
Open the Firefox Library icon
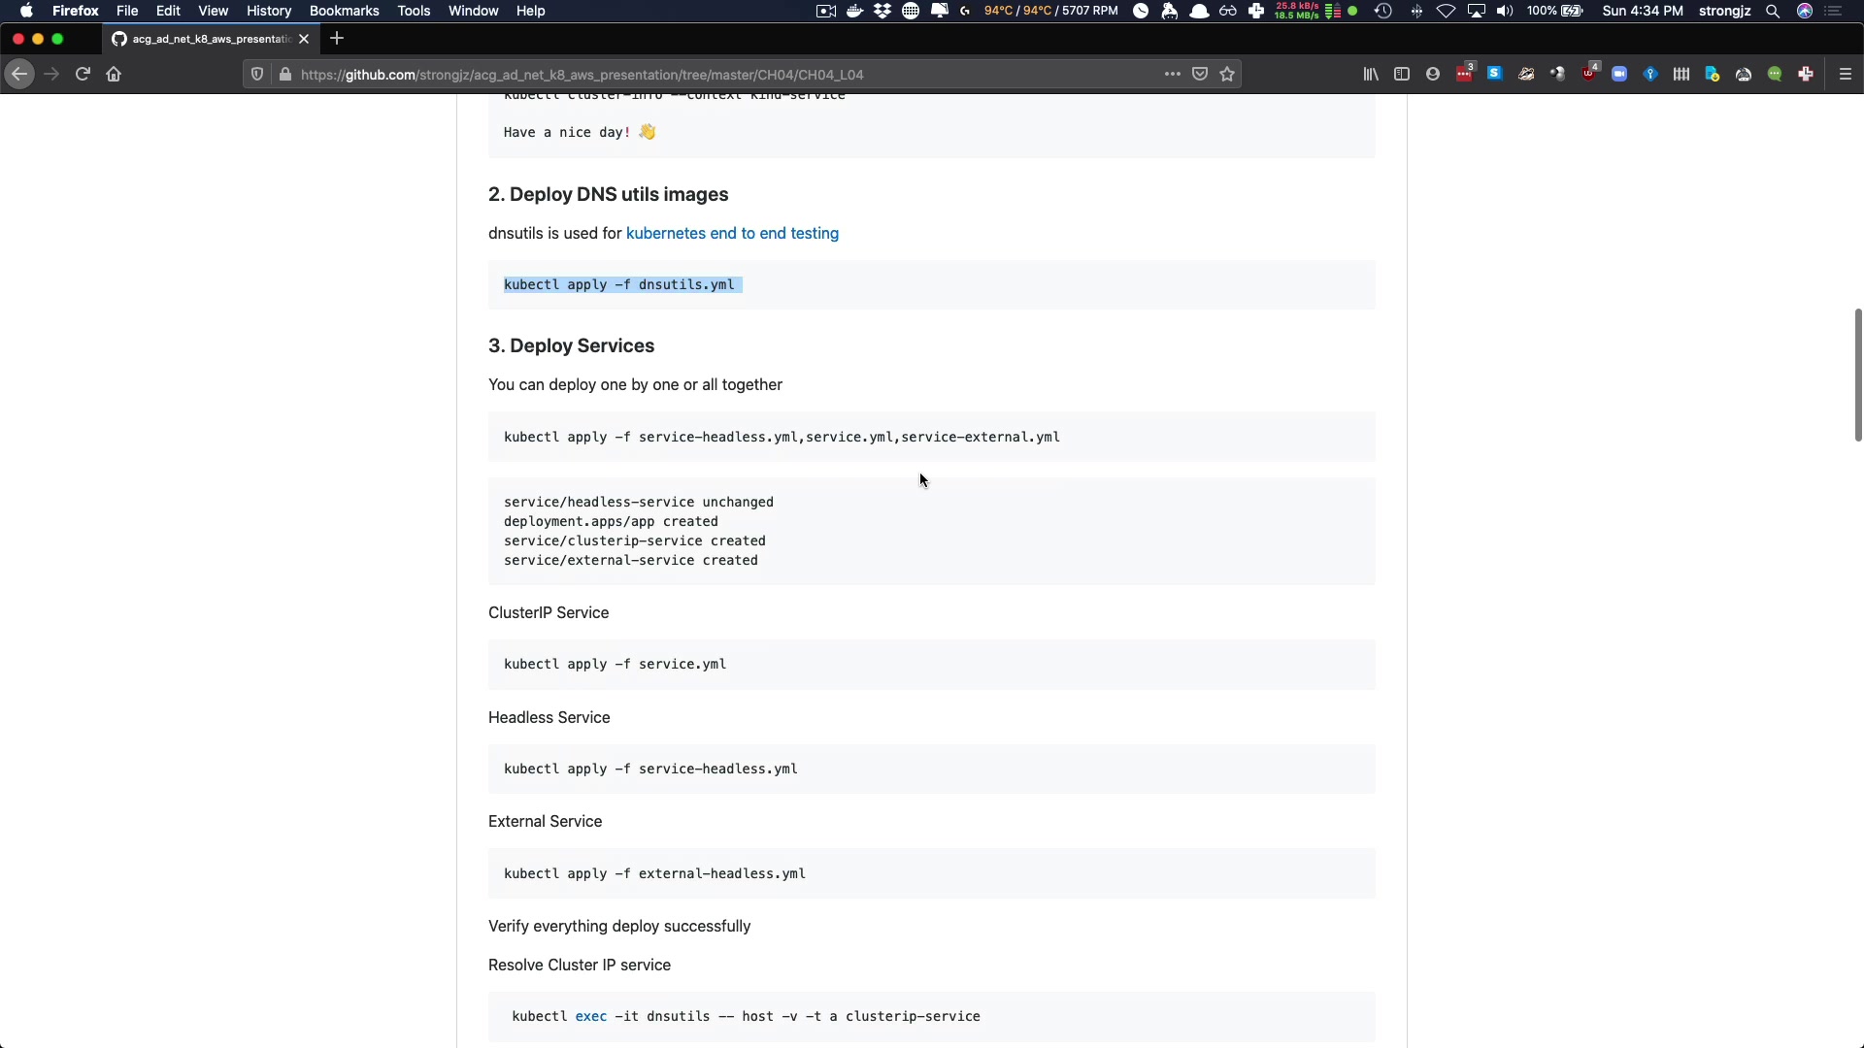(x=1371, y=75)
